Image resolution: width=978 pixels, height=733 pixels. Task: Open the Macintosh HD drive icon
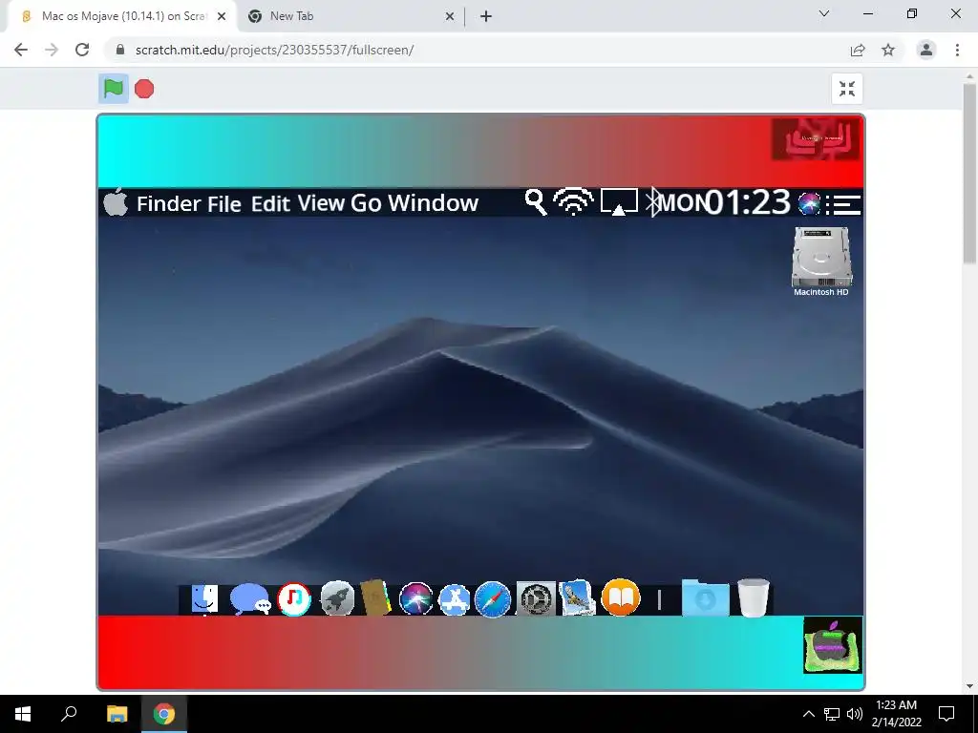coord(820,262)
